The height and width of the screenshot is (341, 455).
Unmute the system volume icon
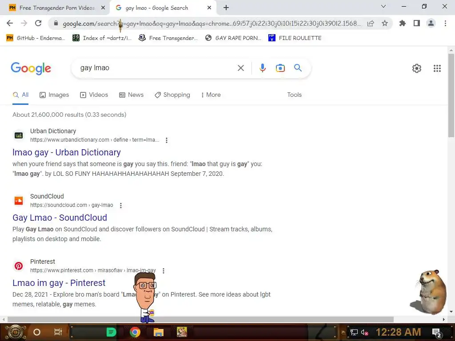coord(364,333)
